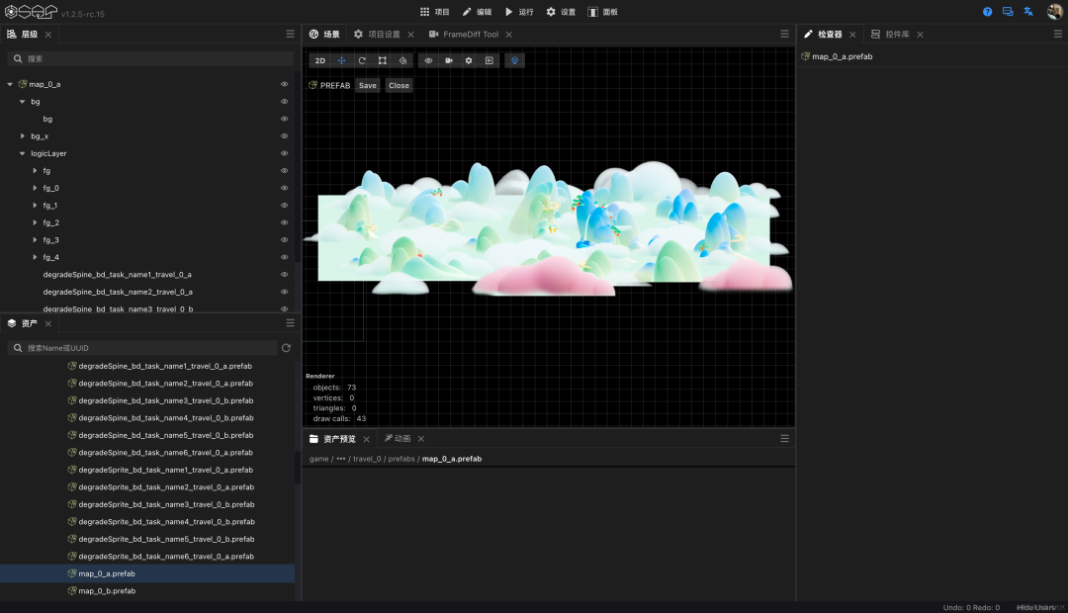Click the camera icon in scene toolbar
The height and width of the screenshot is (613, 1068).
pyautogui.click(x=449, y=60)
